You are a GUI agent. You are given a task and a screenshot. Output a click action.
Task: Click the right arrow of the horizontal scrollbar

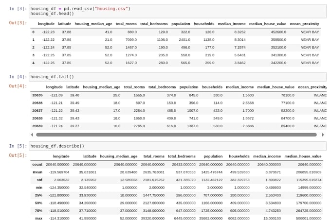coord(323,135)
